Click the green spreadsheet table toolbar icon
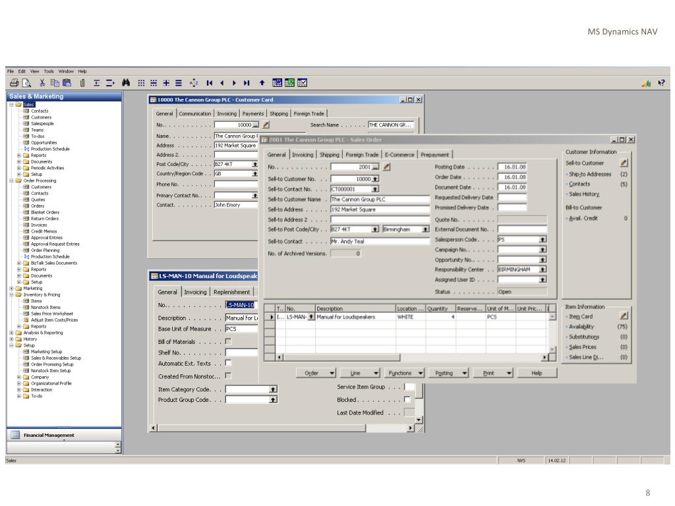Image resolution: width=675 pixels, height=506 pixels. pyautogui.click(x=290, y=83)
